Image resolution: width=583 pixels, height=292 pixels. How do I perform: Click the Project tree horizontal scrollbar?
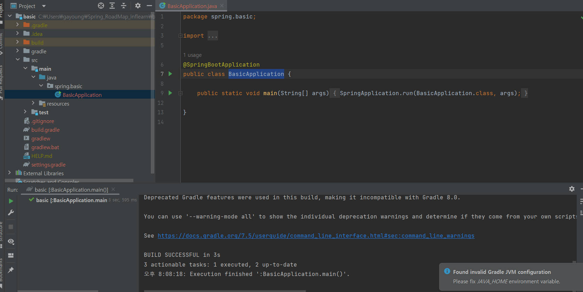(x=69, y=180)
